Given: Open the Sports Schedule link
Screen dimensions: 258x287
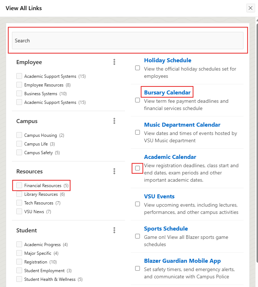Looking at the screenshot, I should point(166,229).
